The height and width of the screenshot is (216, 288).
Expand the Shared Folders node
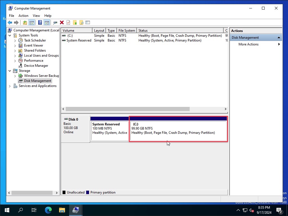click(x=15, y=50)
